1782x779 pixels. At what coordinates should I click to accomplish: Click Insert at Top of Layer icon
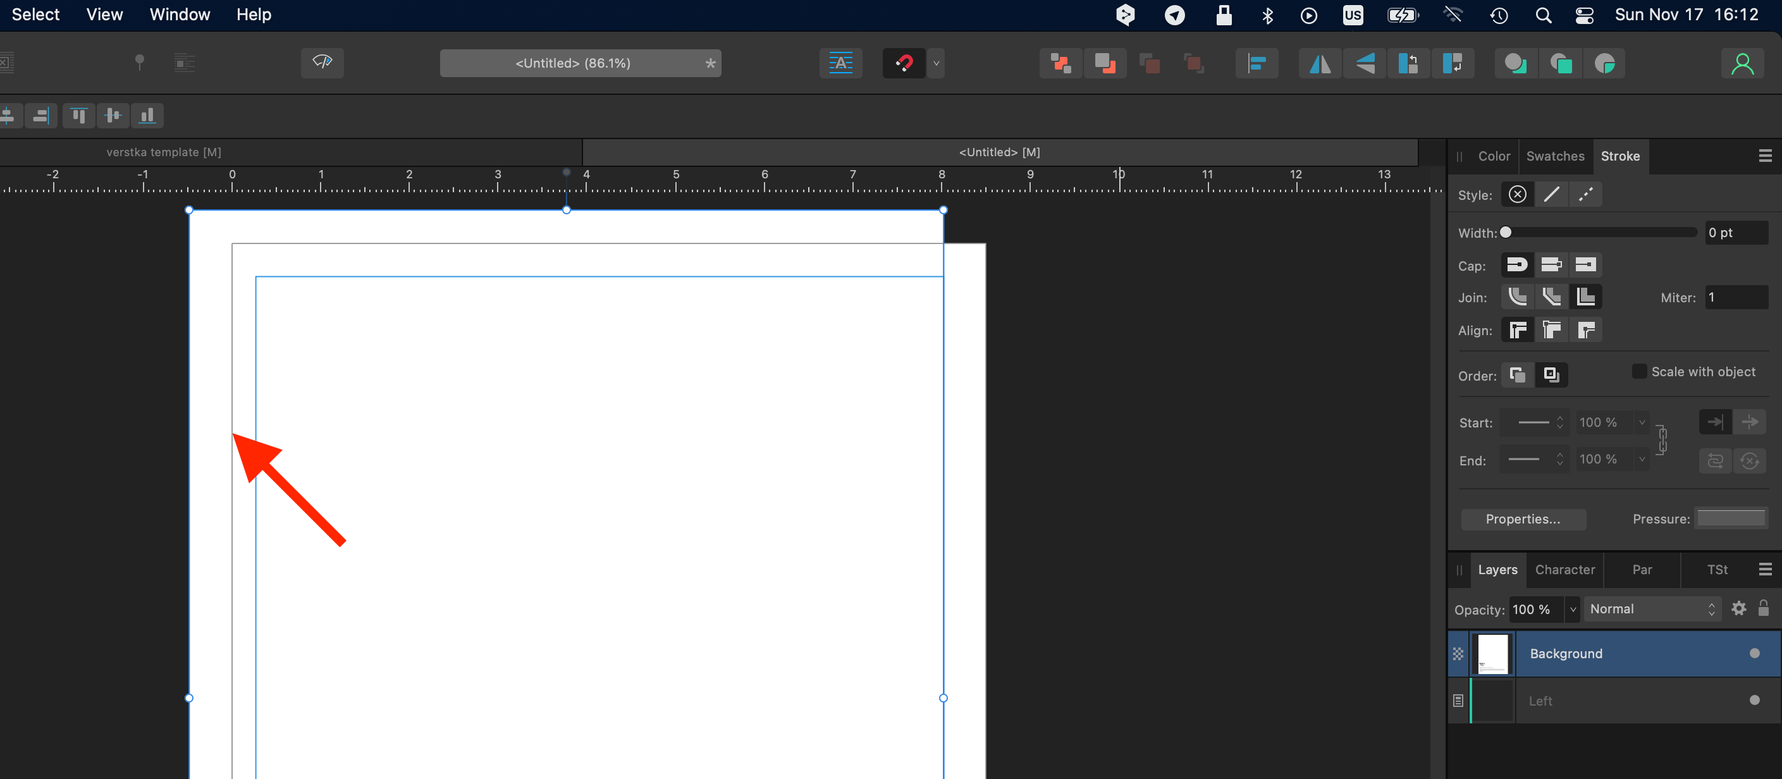tap(1560, 64)
